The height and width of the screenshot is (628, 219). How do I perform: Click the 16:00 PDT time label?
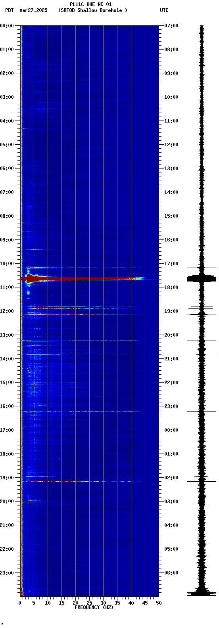[x=7, y=406]
